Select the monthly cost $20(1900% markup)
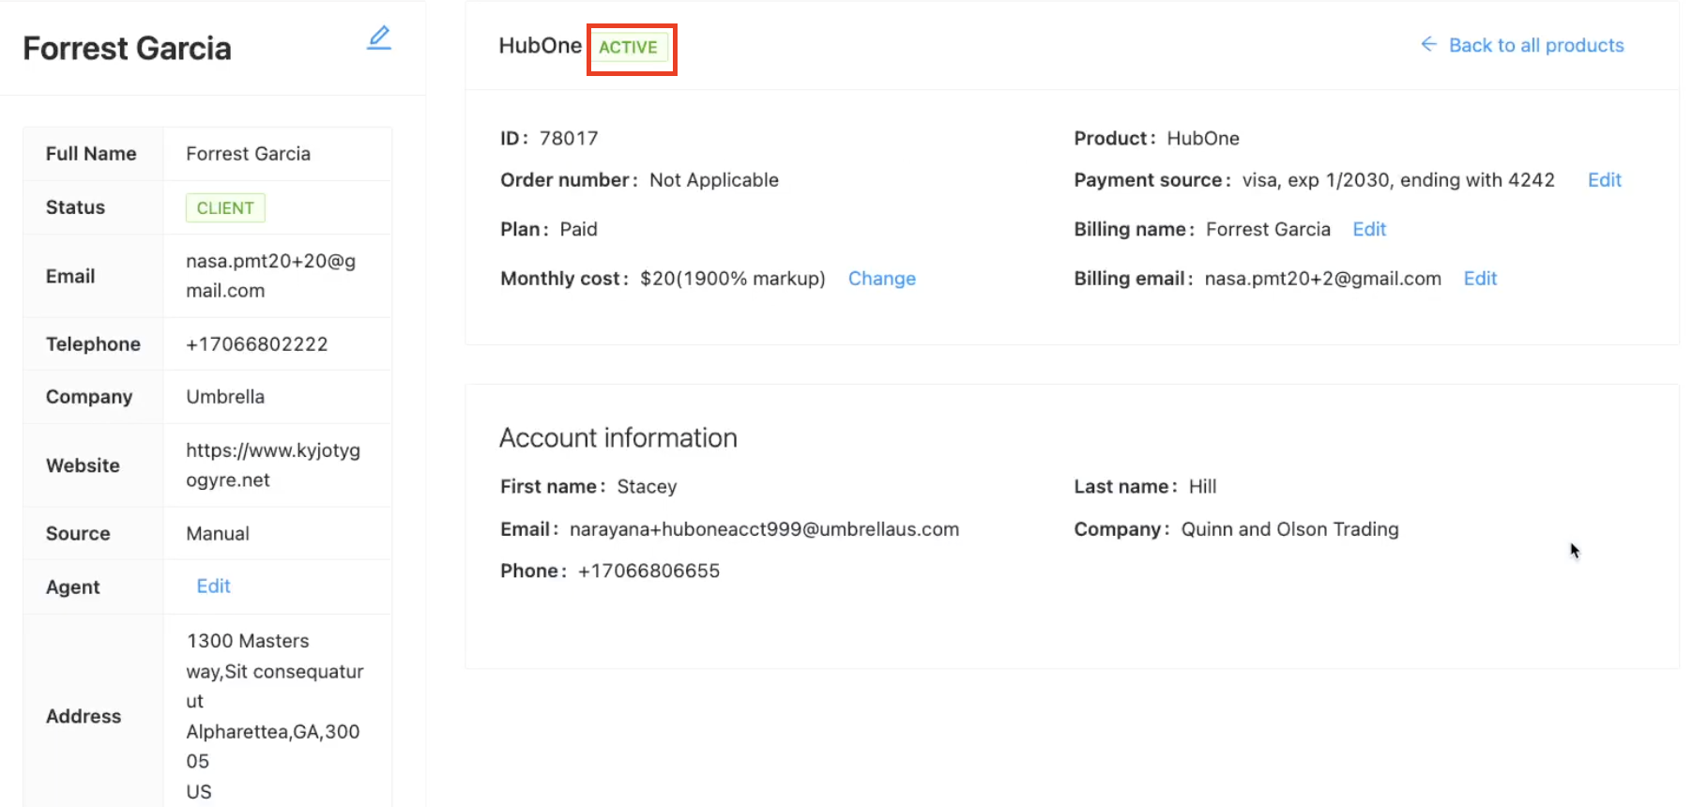The image size is (1708, 807). pos(733,279)
